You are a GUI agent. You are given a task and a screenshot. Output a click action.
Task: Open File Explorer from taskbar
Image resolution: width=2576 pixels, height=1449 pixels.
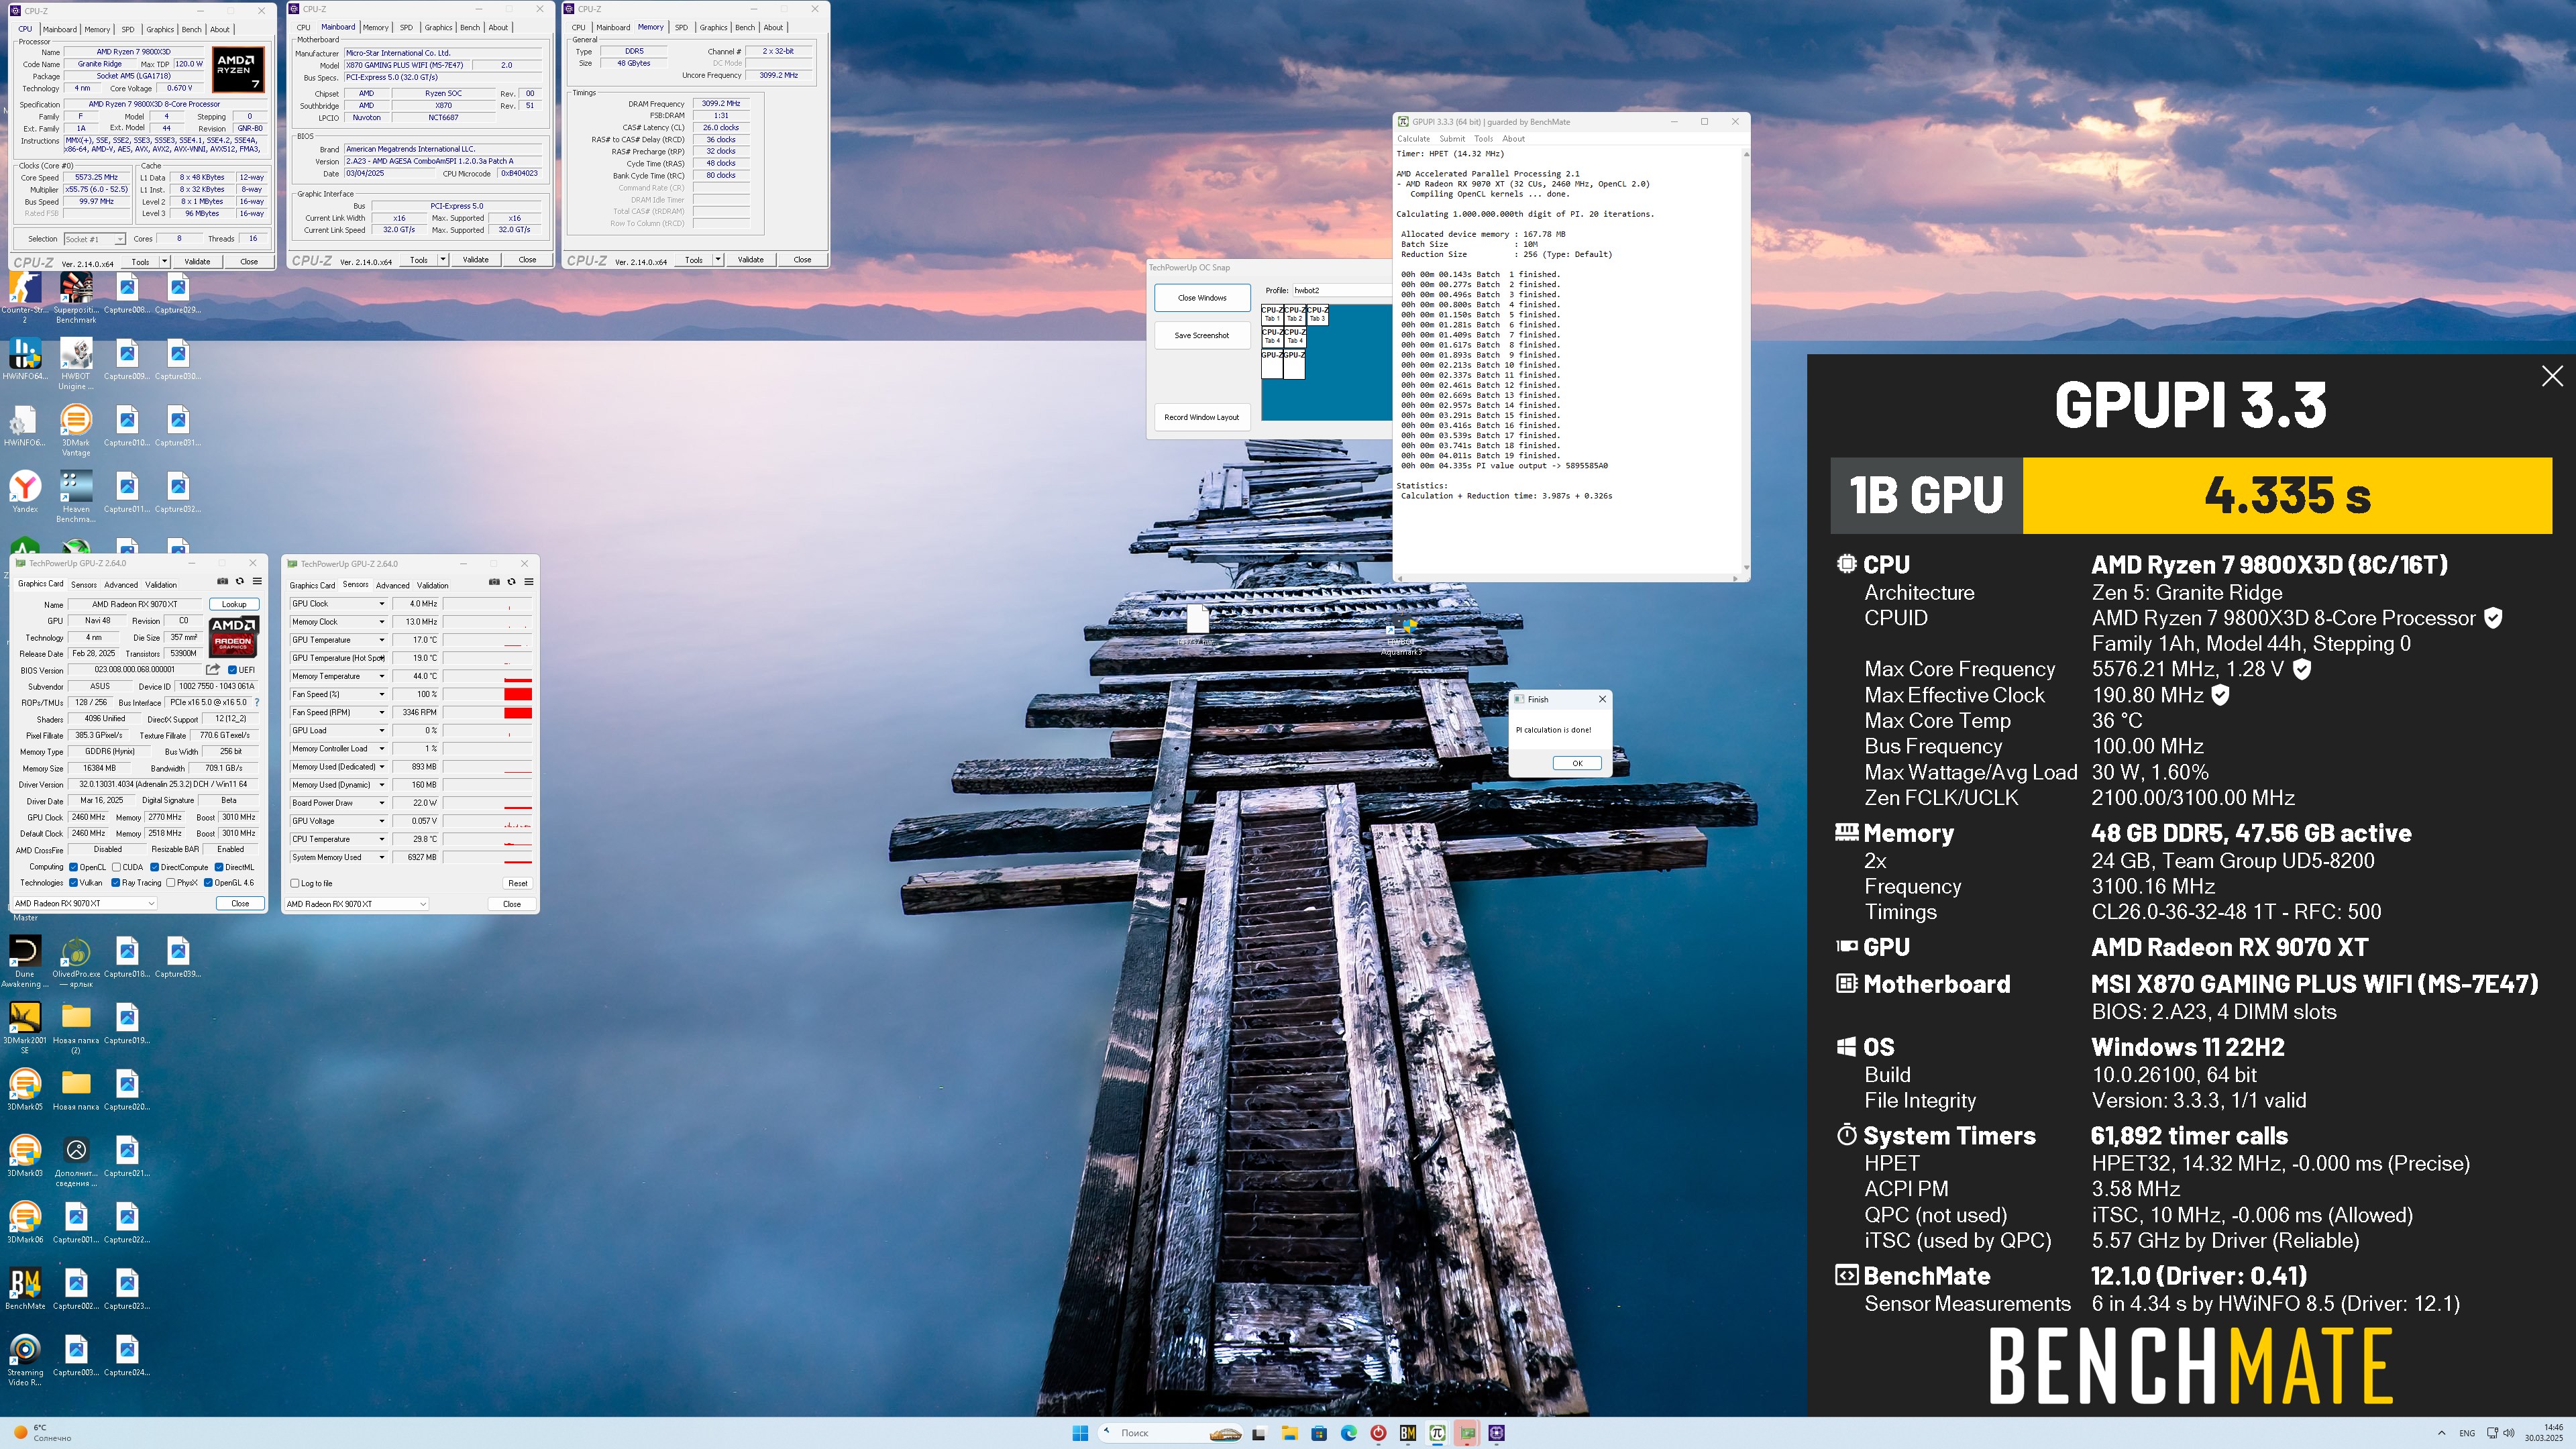[x=1290, y=1433]
